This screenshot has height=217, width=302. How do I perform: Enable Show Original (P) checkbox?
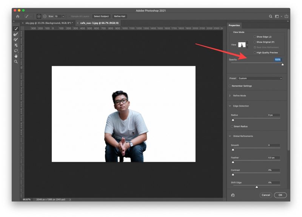point(255,42)
